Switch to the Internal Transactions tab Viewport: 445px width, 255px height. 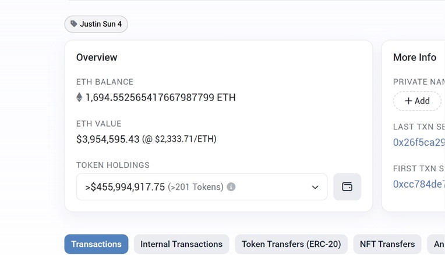click(181, 244)
